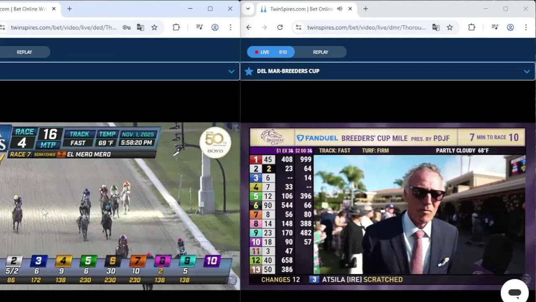Expand the Del Mar-Breeders Cup track dropdown

click(x=527, y=71)
